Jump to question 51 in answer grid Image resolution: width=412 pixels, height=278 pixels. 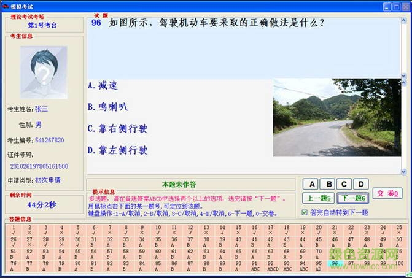click(x=14, y=254)
